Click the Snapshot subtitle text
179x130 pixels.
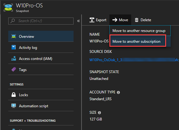point(22,11)
